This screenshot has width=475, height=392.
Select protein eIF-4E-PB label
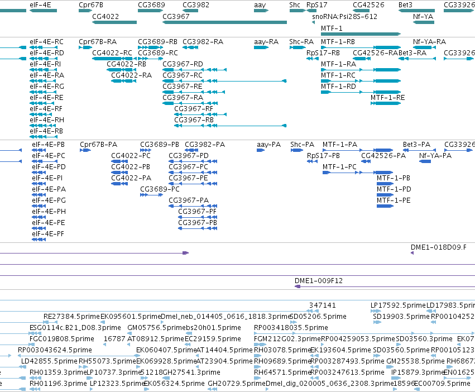[49, 144]
